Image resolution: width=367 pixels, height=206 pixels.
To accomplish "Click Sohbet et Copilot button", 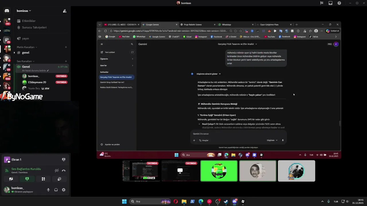I will [333, 31].
